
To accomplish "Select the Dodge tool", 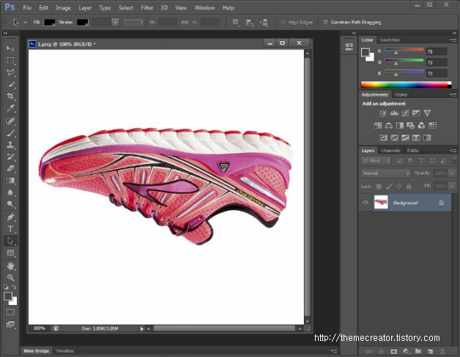I will [10, 204].
